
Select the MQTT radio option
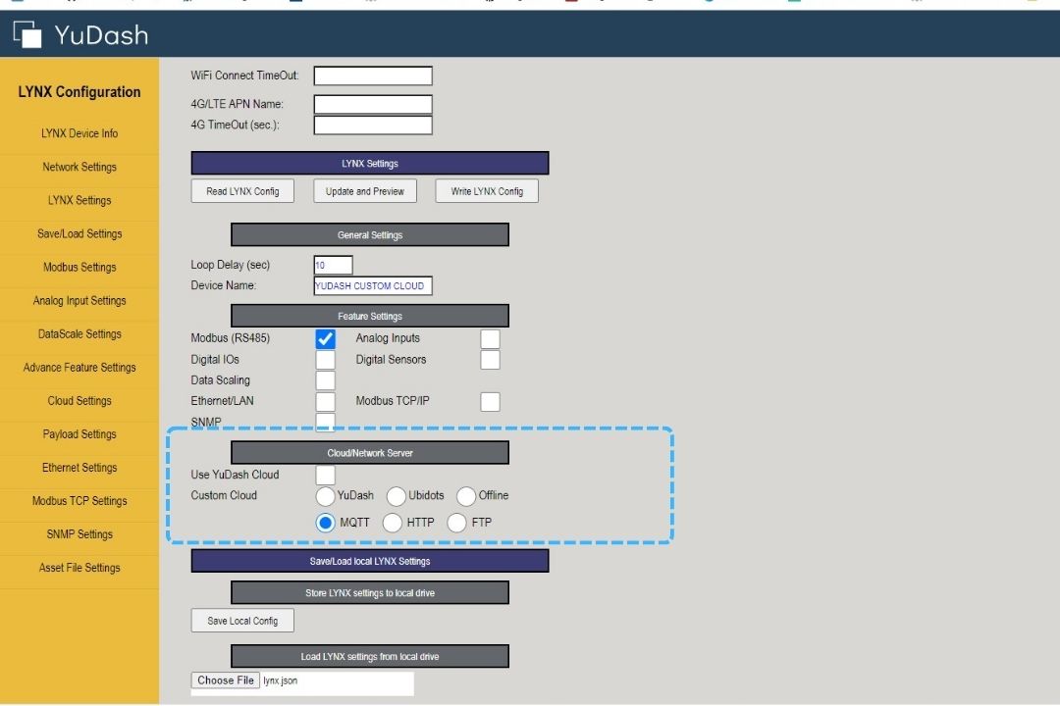point(325,523)
